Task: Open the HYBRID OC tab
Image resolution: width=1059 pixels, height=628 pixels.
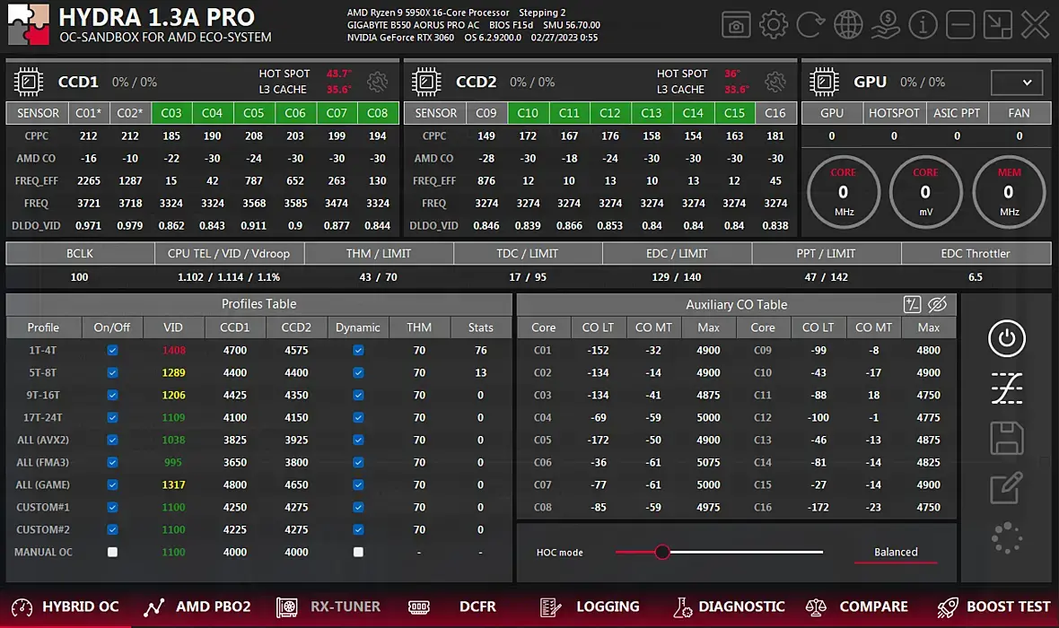Action: pyautogui.click(x=66, y=606)
